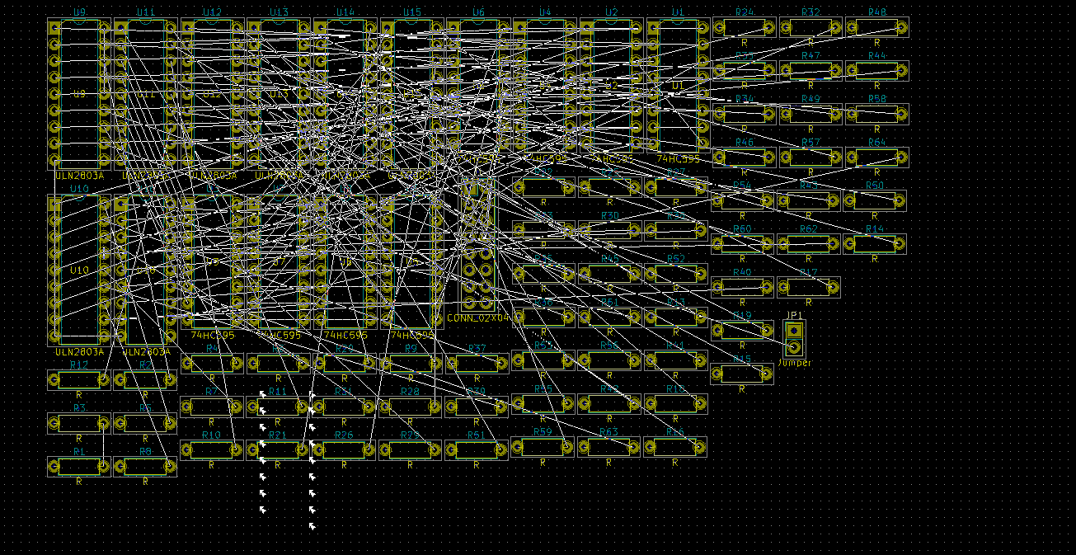Viewport: 1076px width, 555px height.
Task: Select resistor R49 footprint
Action: point(811,114)
